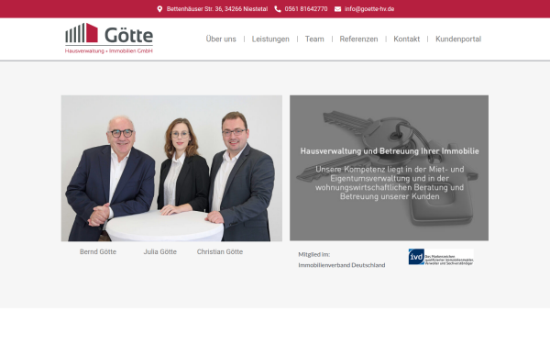The width and height of the screenshot is (550, 344).
Task: Click the Mitglied im: label
Action: pos(313,254)
